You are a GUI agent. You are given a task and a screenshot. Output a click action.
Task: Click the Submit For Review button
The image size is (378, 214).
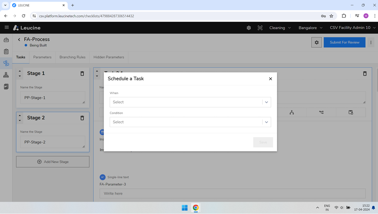point(344,42)
